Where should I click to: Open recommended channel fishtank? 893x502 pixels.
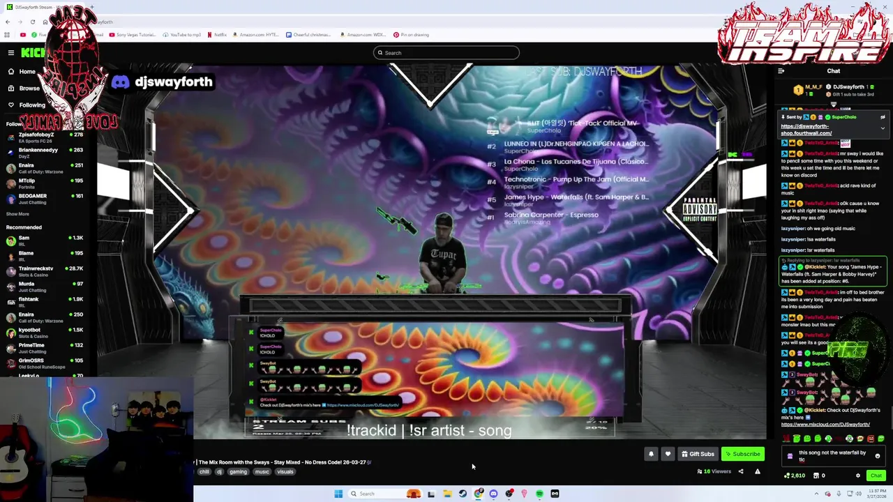pos(44,302)
